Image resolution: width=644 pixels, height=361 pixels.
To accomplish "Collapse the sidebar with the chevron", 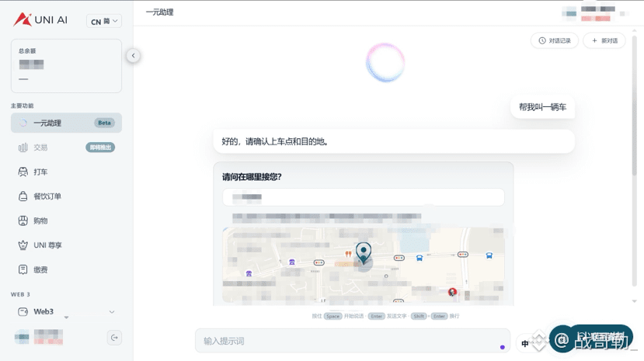I will 133,56.
